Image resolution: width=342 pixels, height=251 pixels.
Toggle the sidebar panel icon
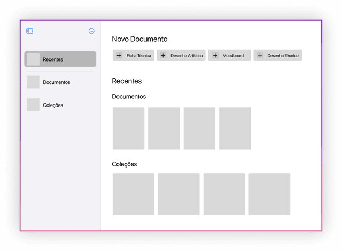point(30,31)
